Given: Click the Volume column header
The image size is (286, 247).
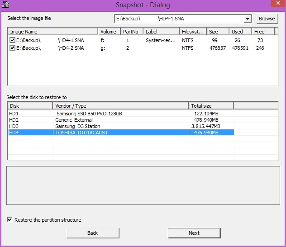Looking at the screenshot, I should pos(109,32).
